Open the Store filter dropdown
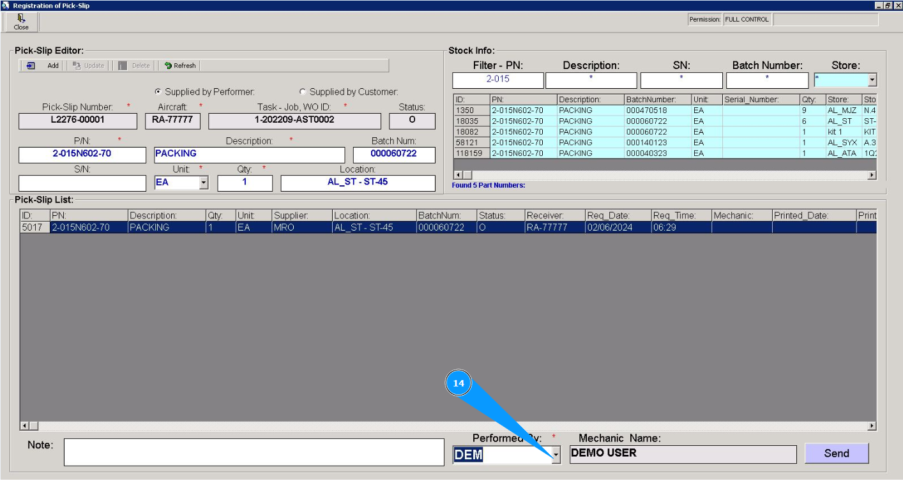 872,80
